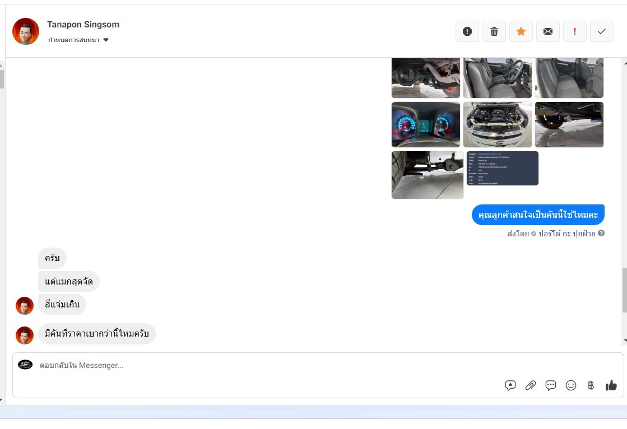
Task: Open the emoji picker smiley icon
Action: coord(571,385)
